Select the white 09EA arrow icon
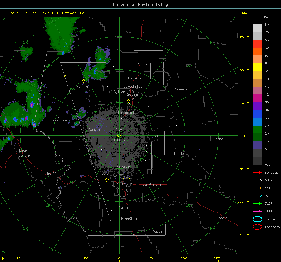Viewport: 281px width, 262px height. (x=257, y=180)
